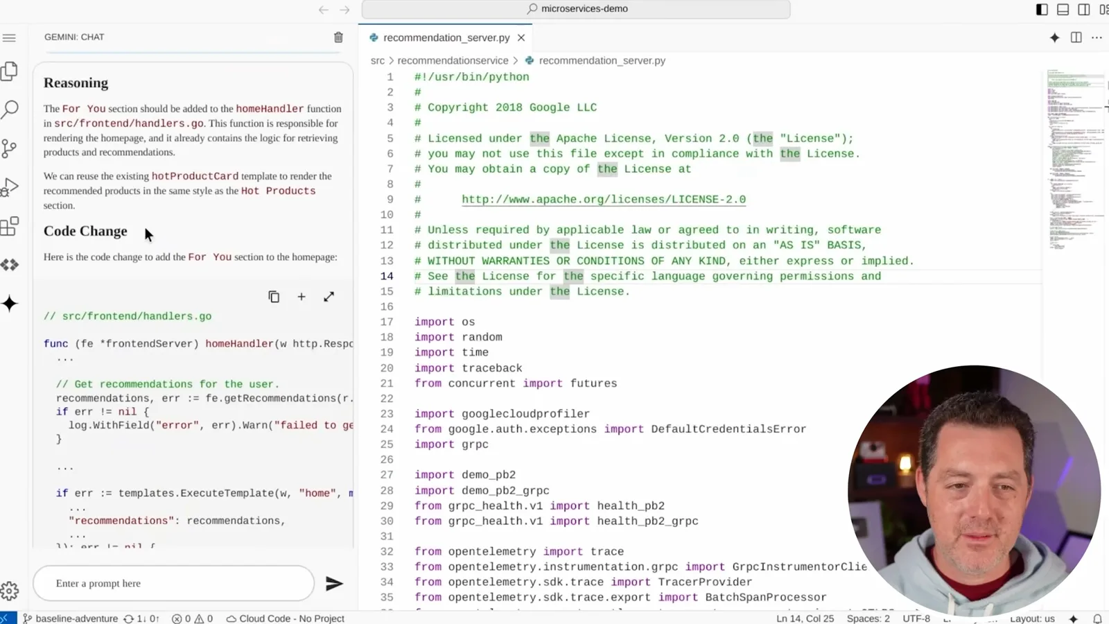This screenshot has width=1109, height=624.
Task: Open the Search view in activity bar
Action: pos(10,109)
